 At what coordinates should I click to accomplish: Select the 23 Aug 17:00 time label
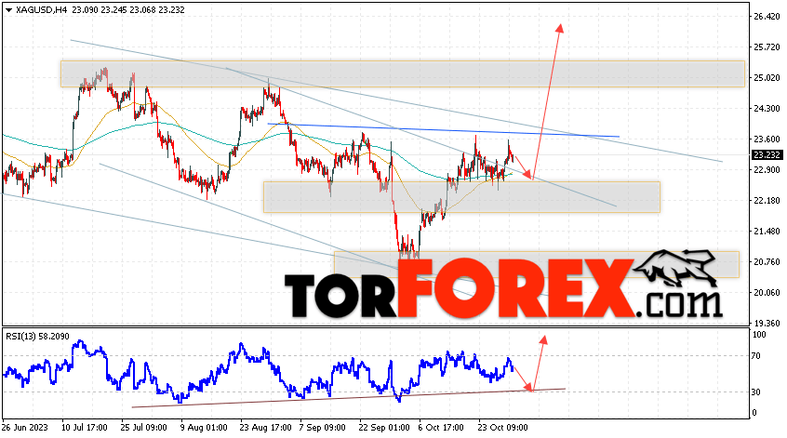click(265, 428)
